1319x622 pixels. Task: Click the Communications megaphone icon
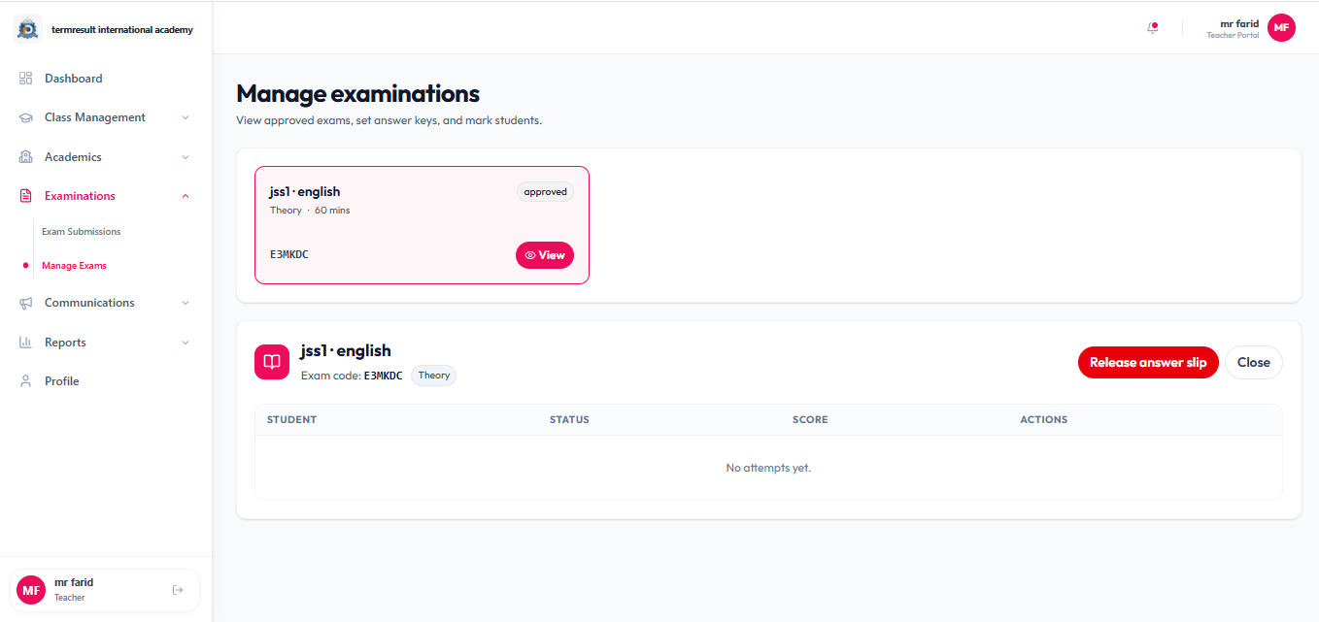coord(26,303)
